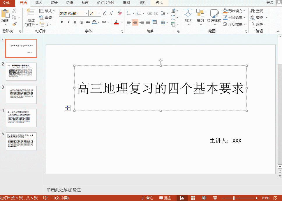282x201 pixels.
Task: Click the Cut scissors icon
Action: pyautogui.click(x=14, y=11)
